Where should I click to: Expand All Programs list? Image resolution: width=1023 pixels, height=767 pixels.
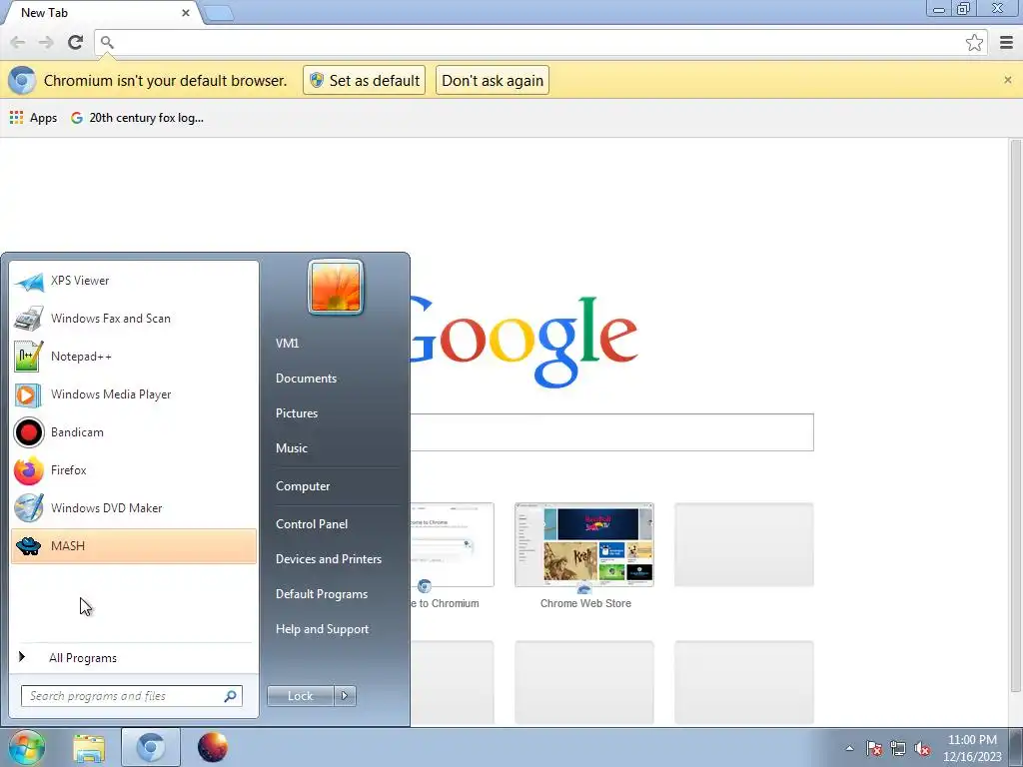coord(134,658)
